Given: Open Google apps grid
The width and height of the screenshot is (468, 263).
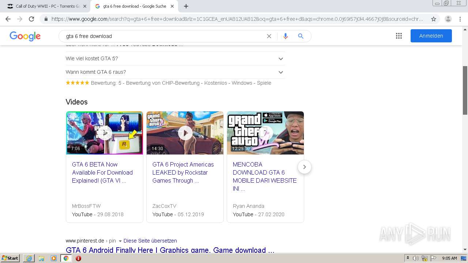Looking at the screenshot, I should [399, 36].
